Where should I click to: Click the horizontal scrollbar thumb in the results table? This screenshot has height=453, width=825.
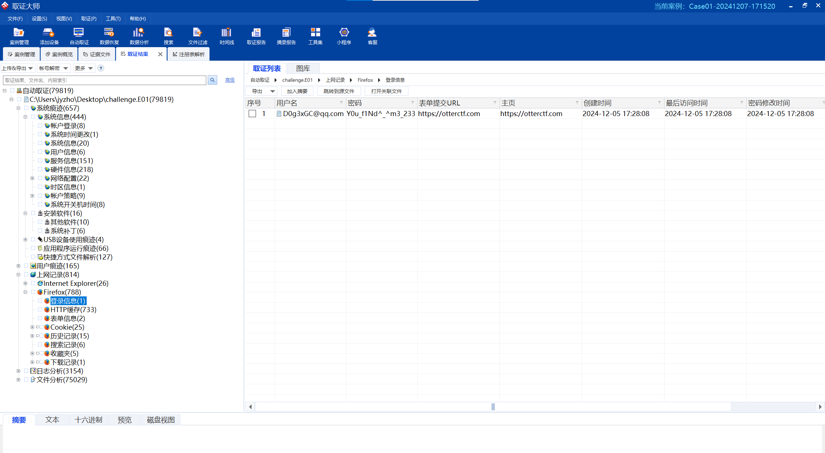(493, 407)
